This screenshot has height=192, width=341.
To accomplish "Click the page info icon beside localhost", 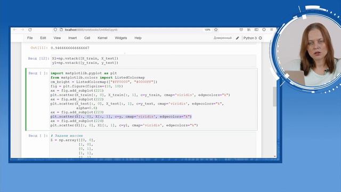I will [61, 30].
